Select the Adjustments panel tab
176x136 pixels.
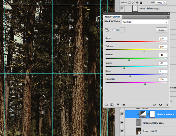coord(112,17)
